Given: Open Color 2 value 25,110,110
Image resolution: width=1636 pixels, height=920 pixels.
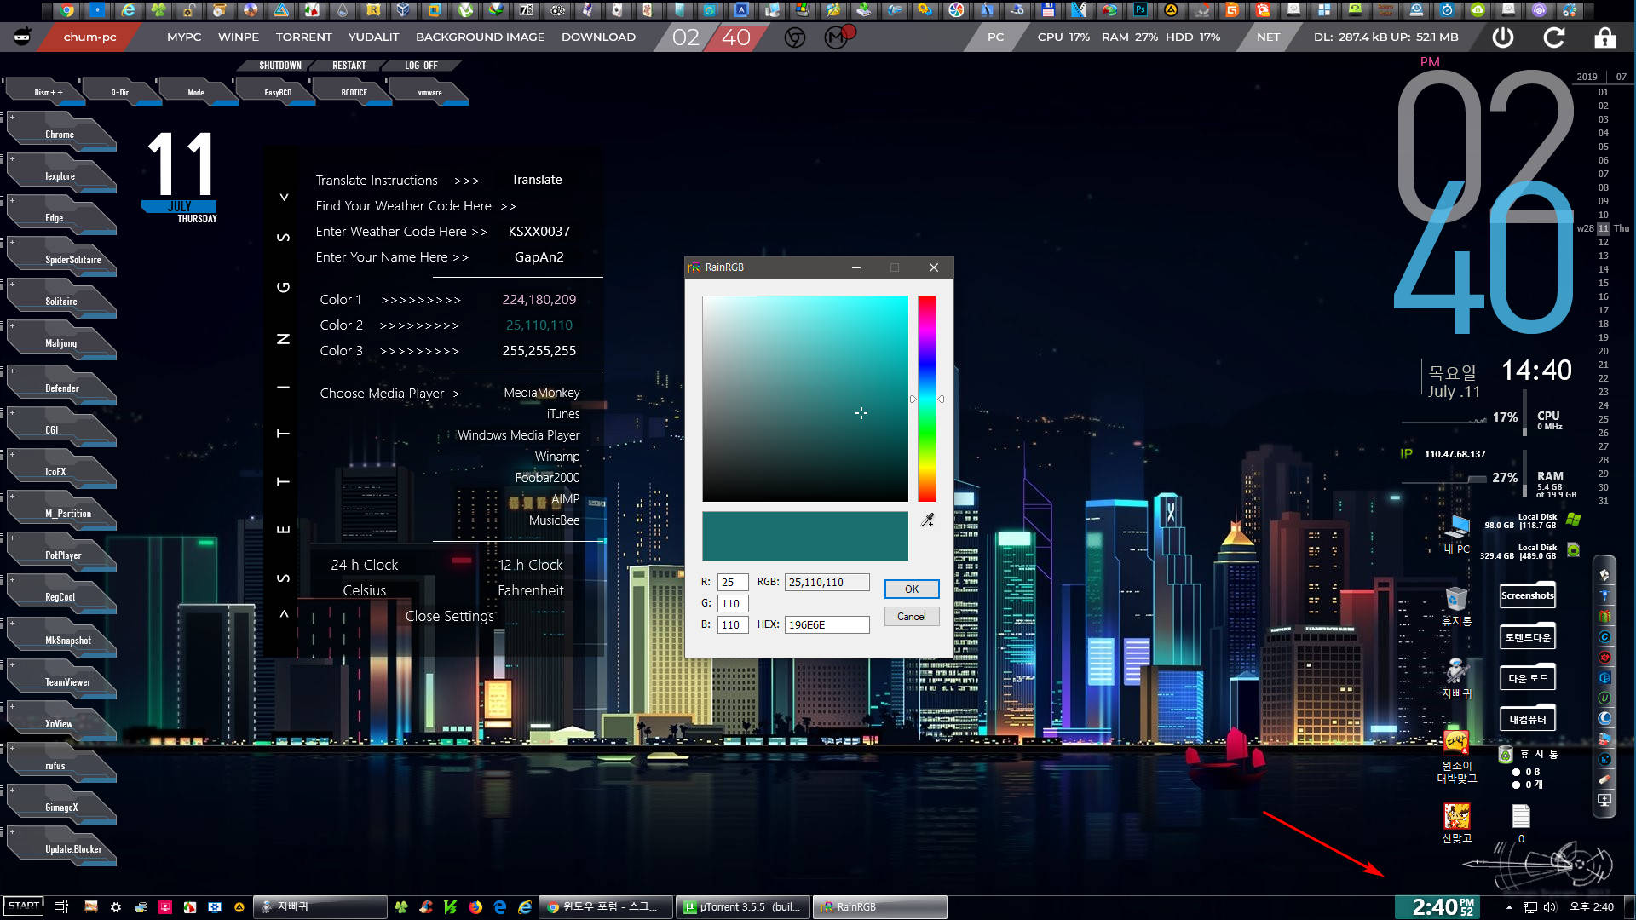Looking at the screenshot, I should (x=539, y=325).
